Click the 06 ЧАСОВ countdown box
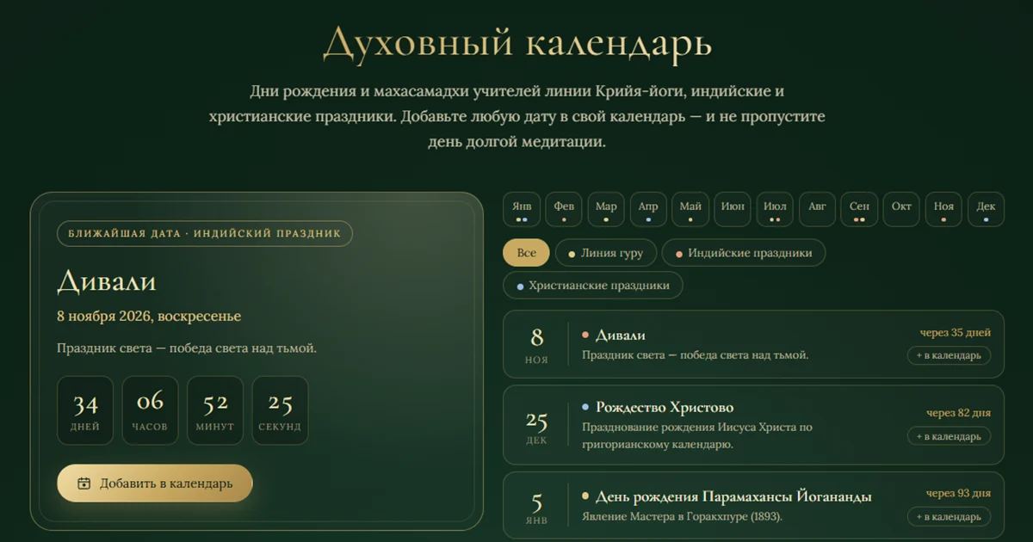The width and height of the screenshot is (1033, 542). pyautogui.click(x=150, y=410)
